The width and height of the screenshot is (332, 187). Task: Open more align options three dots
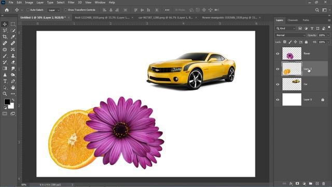pos(167,10)
